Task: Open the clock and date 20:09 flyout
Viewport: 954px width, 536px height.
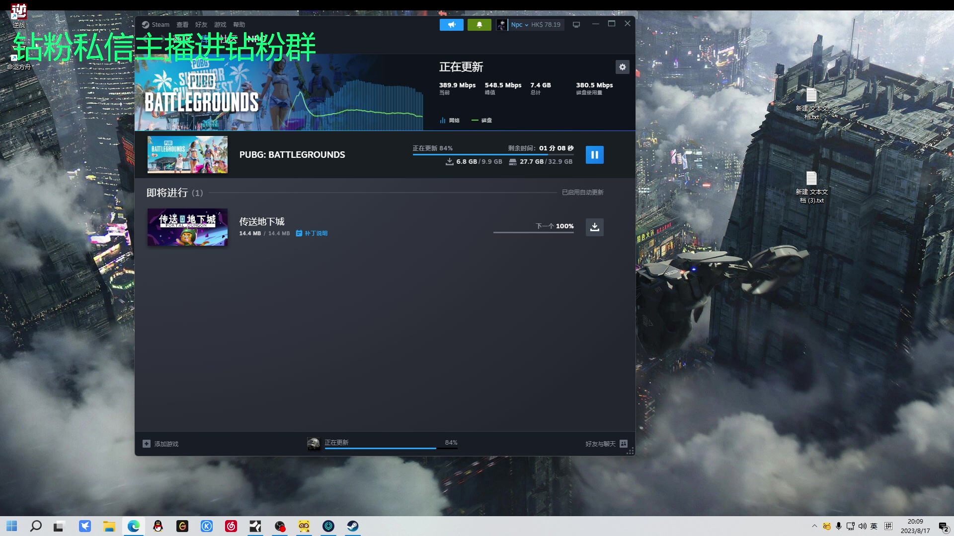Action: tap(915, 526)
